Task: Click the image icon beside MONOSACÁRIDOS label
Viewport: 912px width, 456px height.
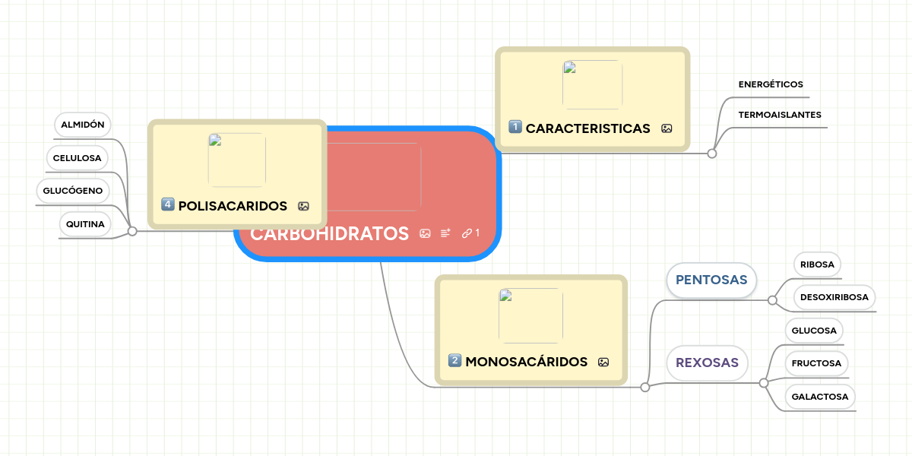Action: 603,363
